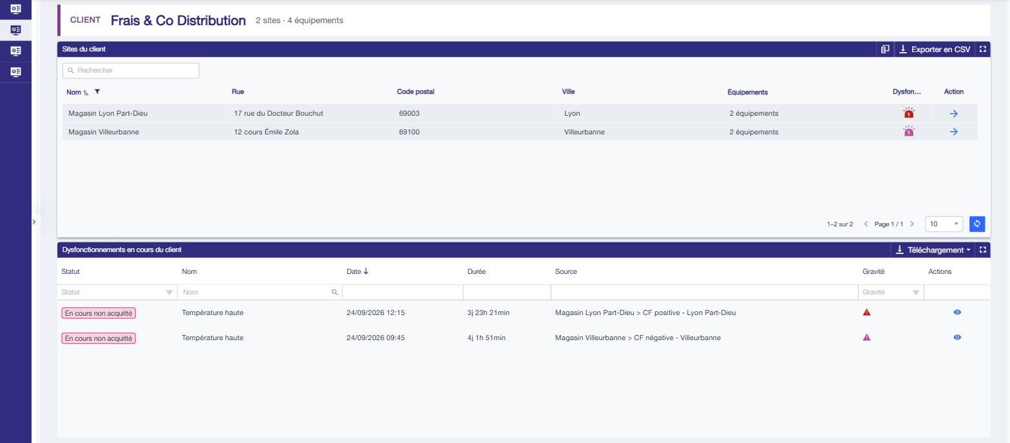The width and height of the screenshot is (1010, 443).
Task: Click the red alarm badge for Lyon Part-Dieu
Action: coord(909,113)
